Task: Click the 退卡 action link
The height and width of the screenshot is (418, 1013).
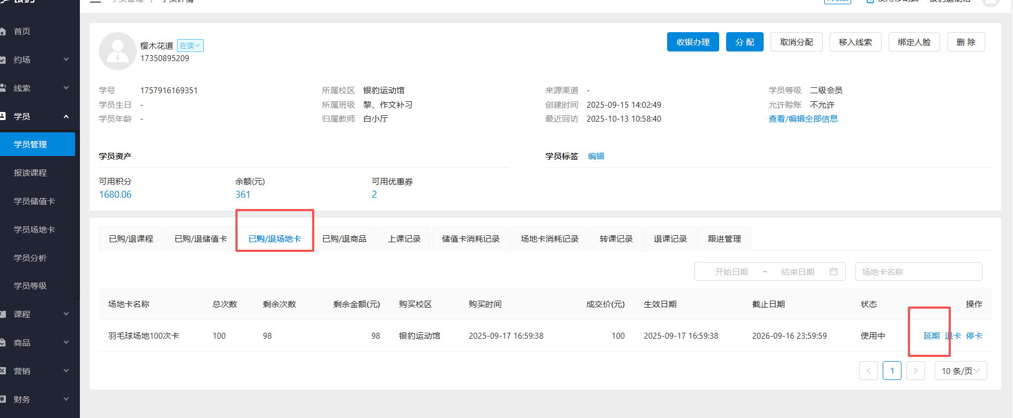Action: [x=953, y=336]
